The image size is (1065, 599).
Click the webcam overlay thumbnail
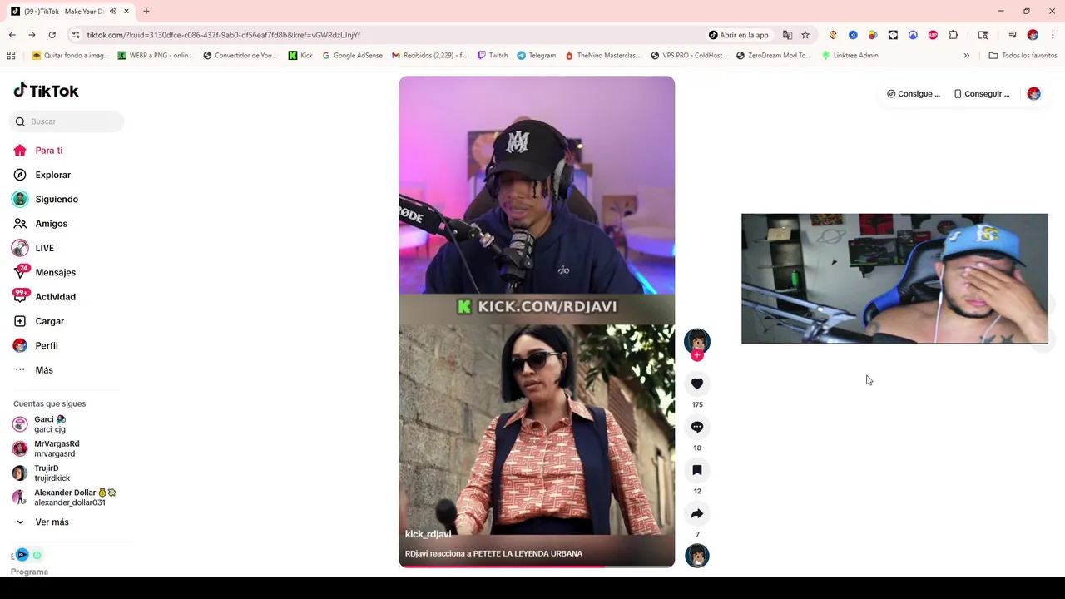point(894,279)
